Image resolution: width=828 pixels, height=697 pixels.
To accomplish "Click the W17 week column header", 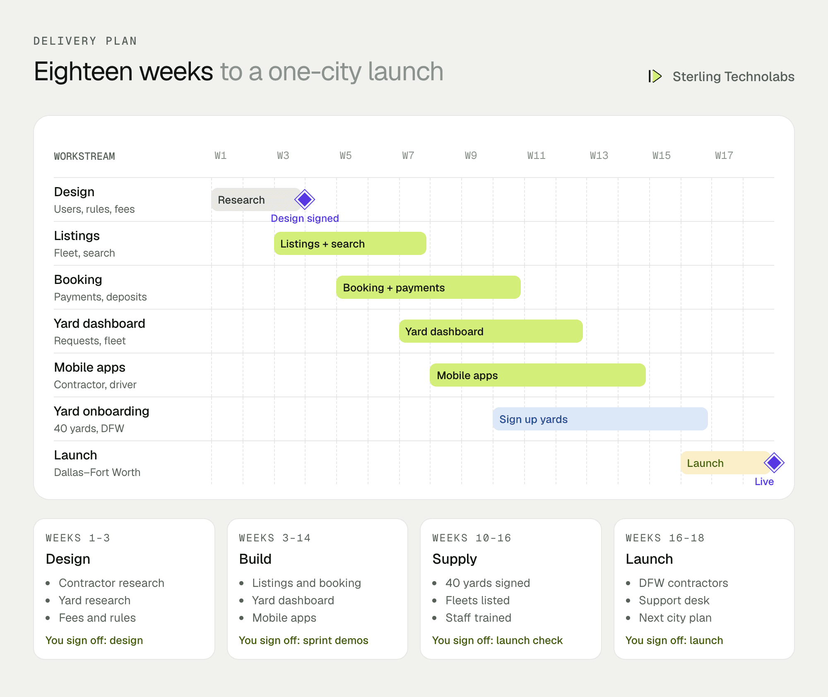I will [x=724, y=156].
